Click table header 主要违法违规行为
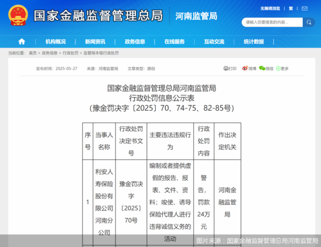This screenshot has width=321, height=247. 170,141
